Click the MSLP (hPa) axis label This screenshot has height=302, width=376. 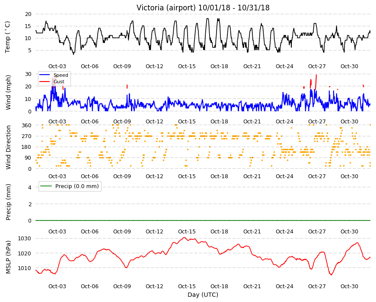click(8, 257)
